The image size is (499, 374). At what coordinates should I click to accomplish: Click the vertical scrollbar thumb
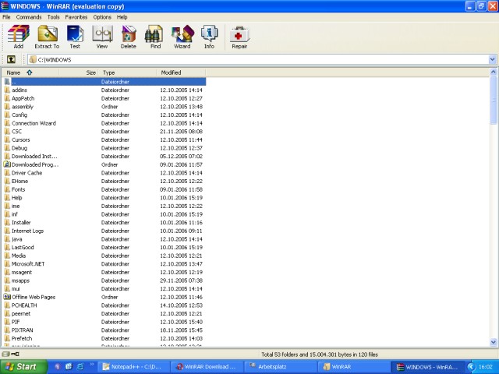pyautogui.click(x=494, y=101)
